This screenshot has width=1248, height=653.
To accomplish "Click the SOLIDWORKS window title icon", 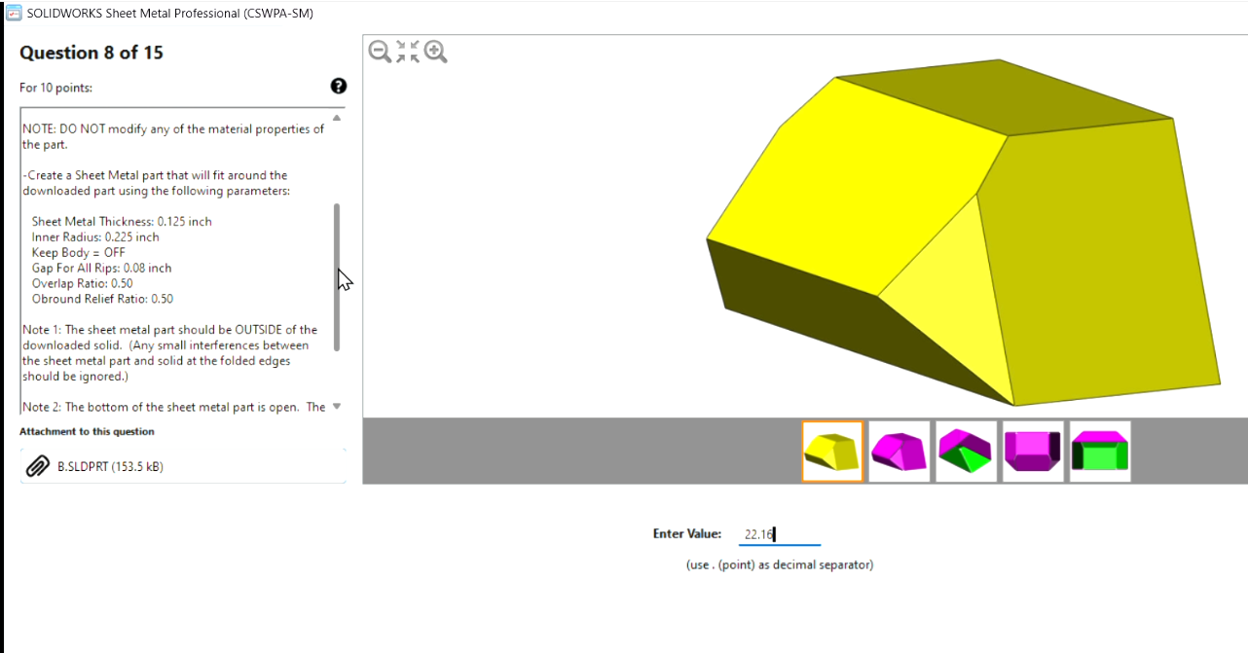I will point(13,14).
